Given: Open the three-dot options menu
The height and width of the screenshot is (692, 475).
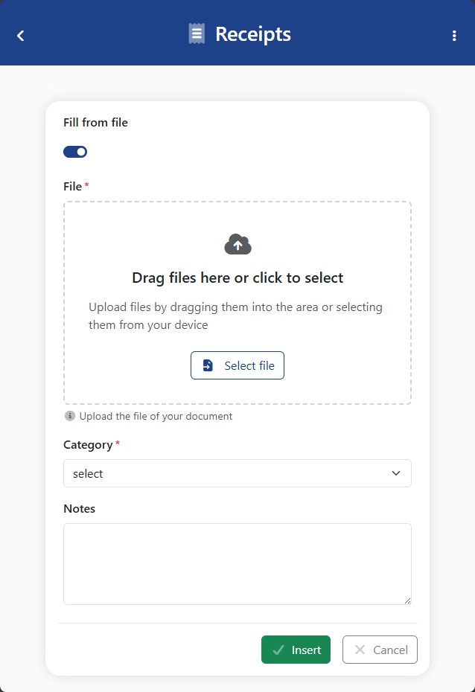Looking at the screenshot, I should pyautogui.click(x=454, y=35).
